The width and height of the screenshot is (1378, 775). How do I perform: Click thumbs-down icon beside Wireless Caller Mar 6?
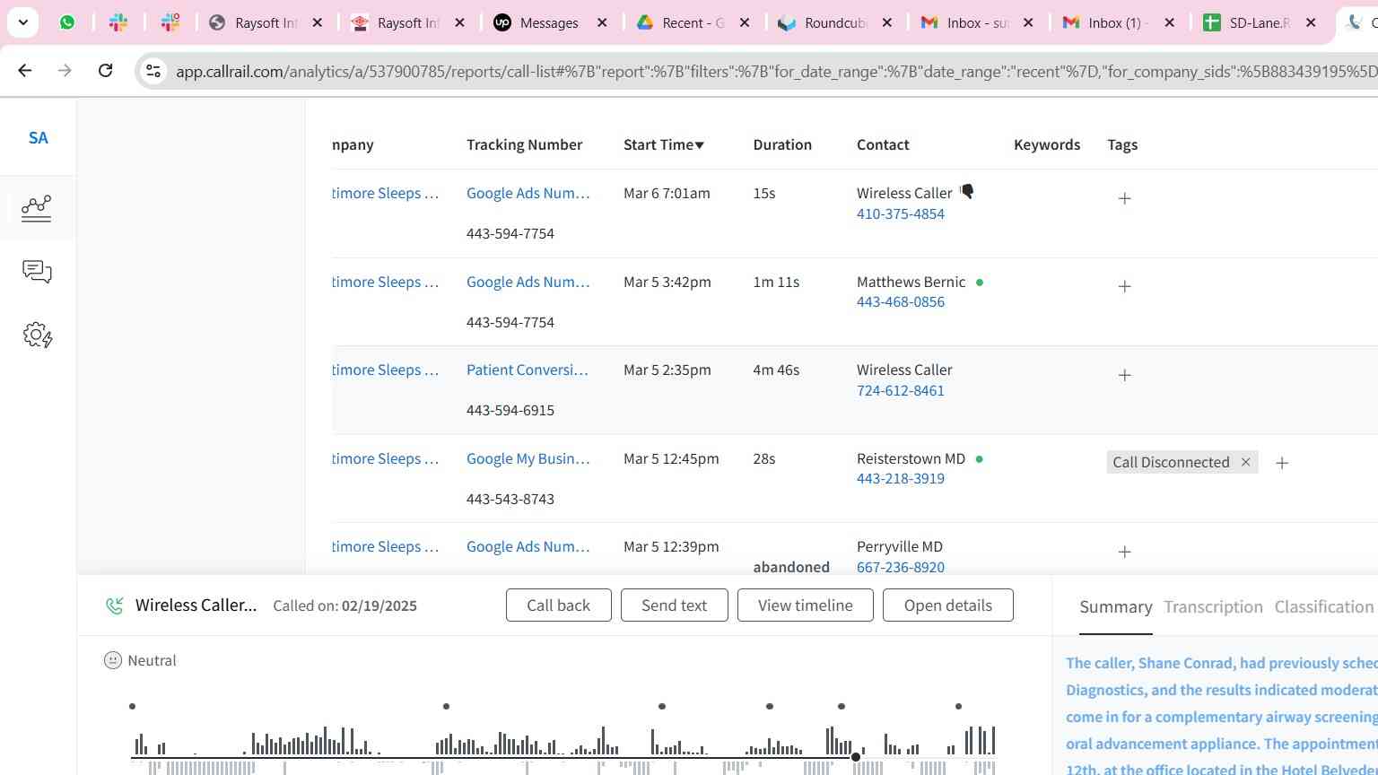(967, 191)
